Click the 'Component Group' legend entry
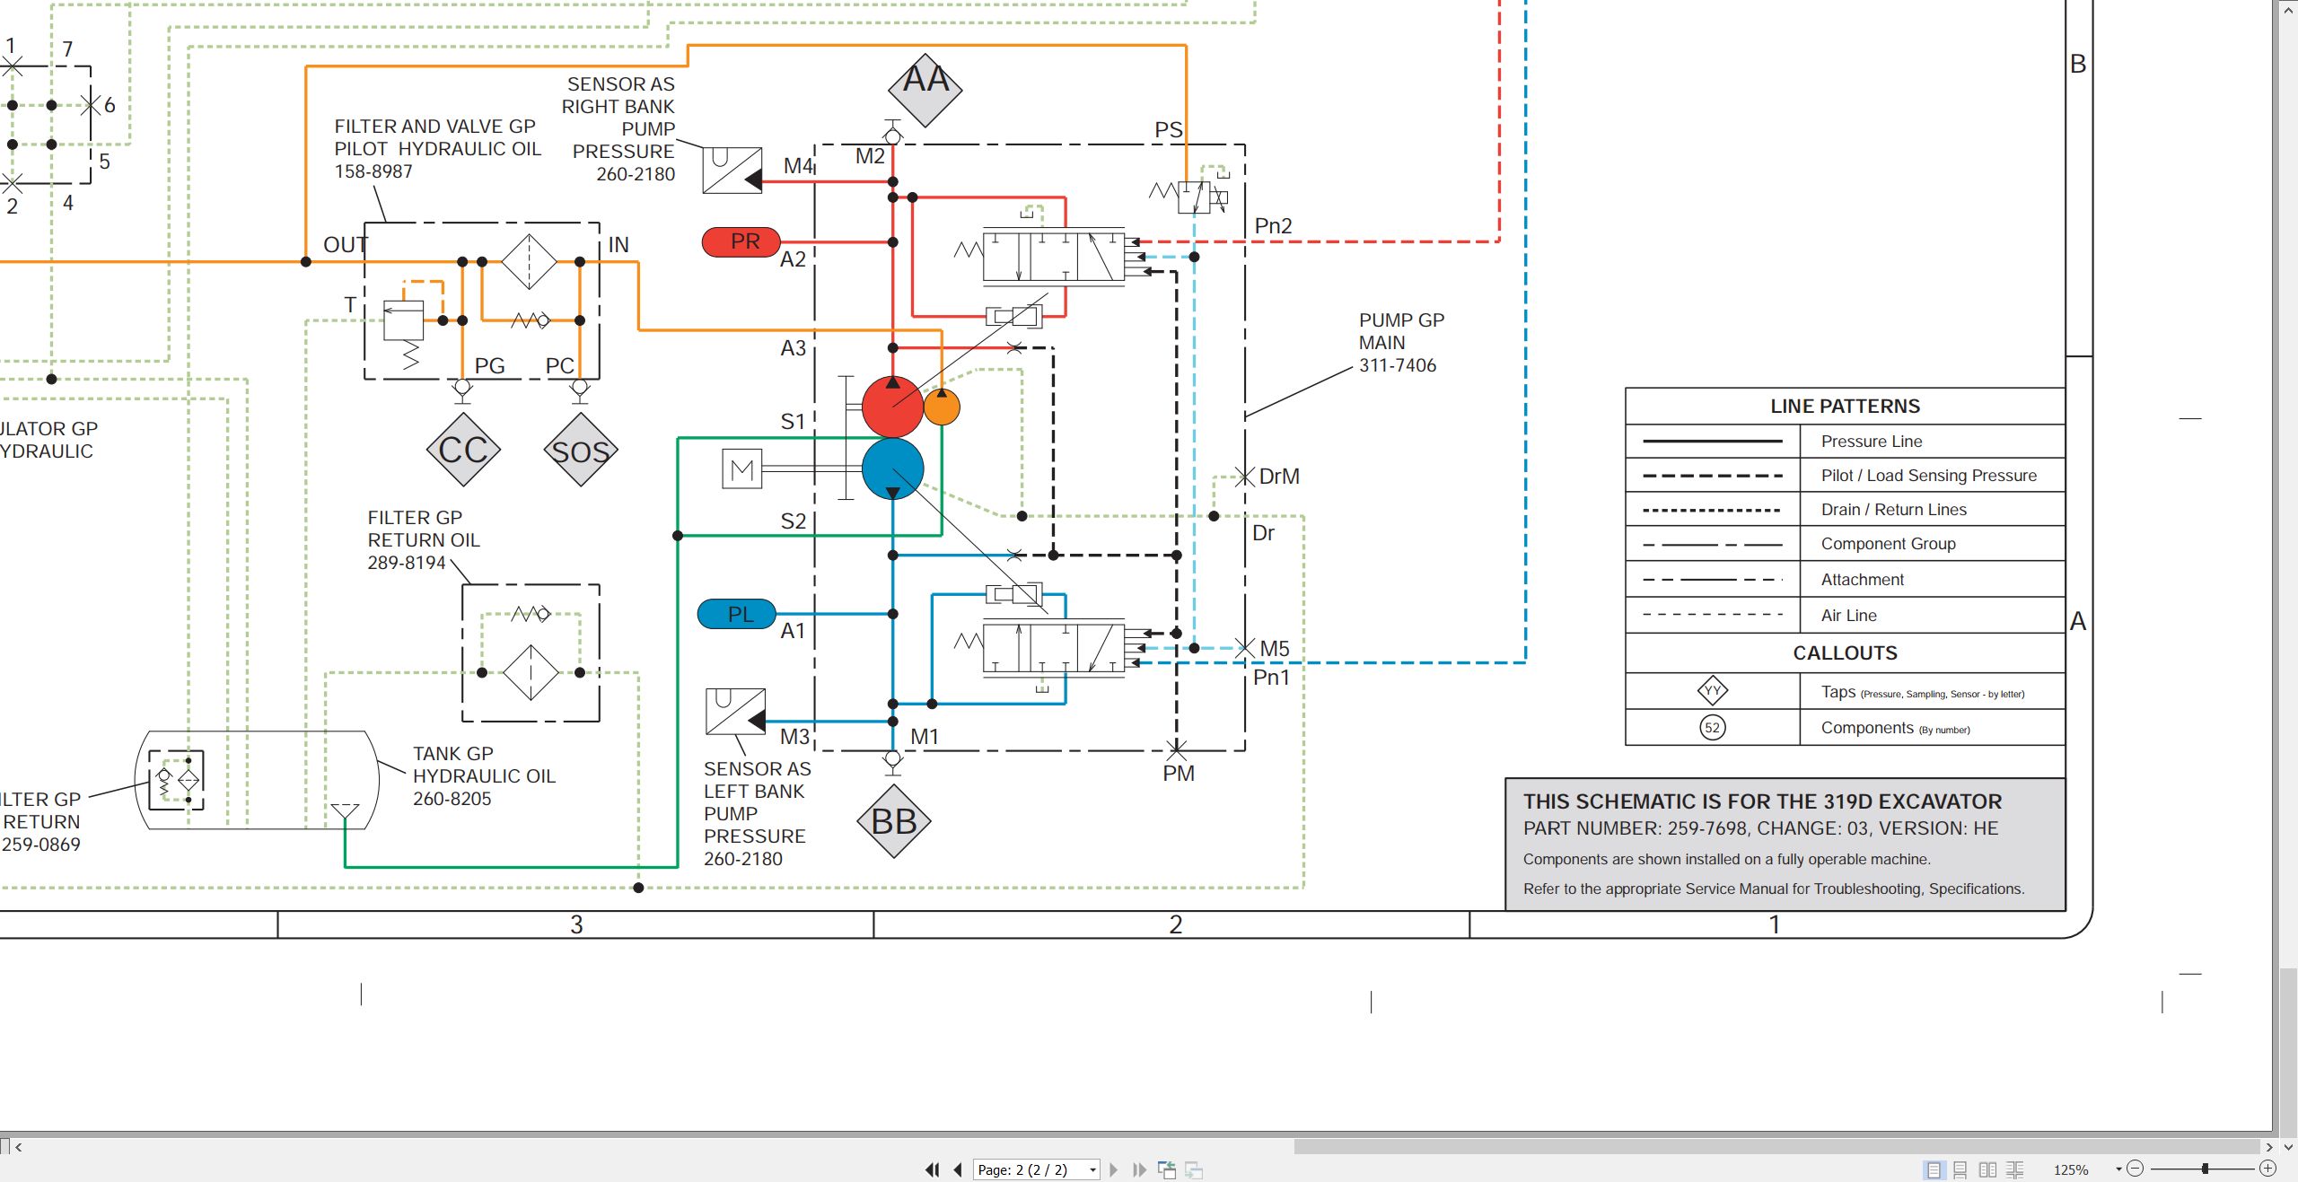 tap(1888, 544)
